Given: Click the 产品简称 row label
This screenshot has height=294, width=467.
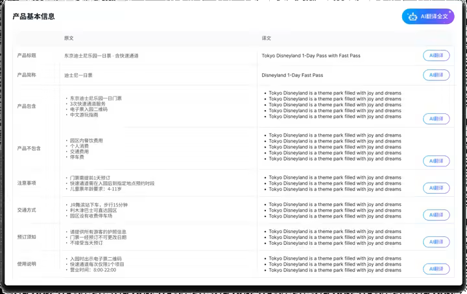Looking at the screenshot, I should 27,75.
